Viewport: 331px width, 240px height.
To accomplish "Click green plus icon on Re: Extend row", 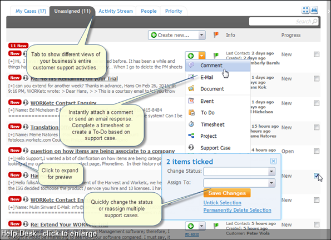I will (x=191, y=226).
